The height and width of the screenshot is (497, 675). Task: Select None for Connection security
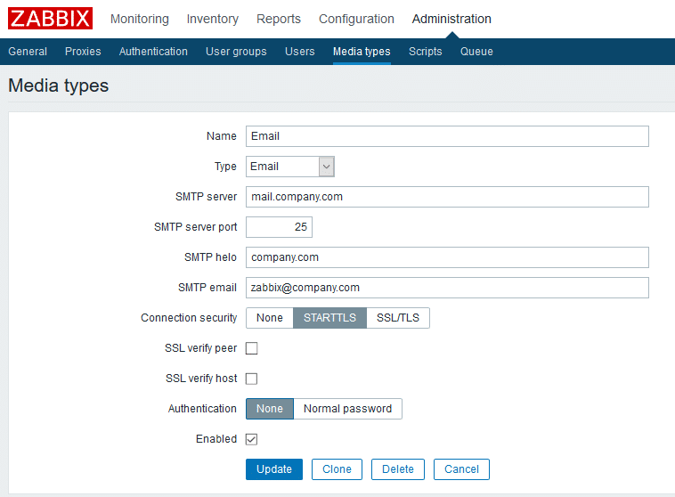(270, 318)
